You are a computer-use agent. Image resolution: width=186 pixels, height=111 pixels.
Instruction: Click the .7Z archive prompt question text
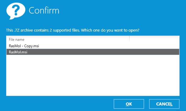(x=73, y=30)
